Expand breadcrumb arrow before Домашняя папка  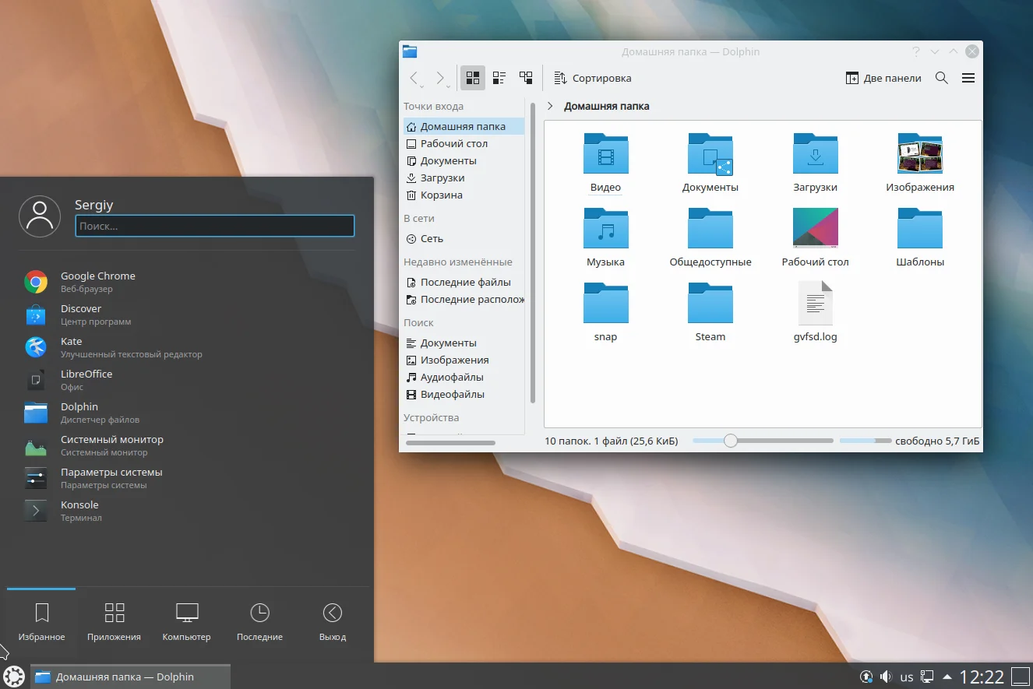550,106
